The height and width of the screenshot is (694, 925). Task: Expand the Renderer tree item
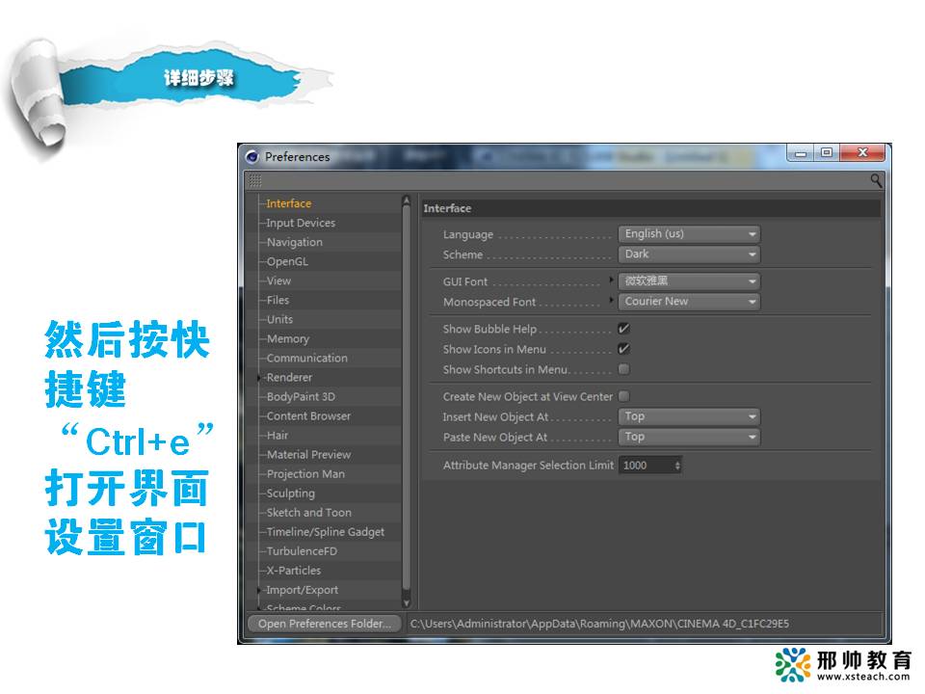click(260, 378)
